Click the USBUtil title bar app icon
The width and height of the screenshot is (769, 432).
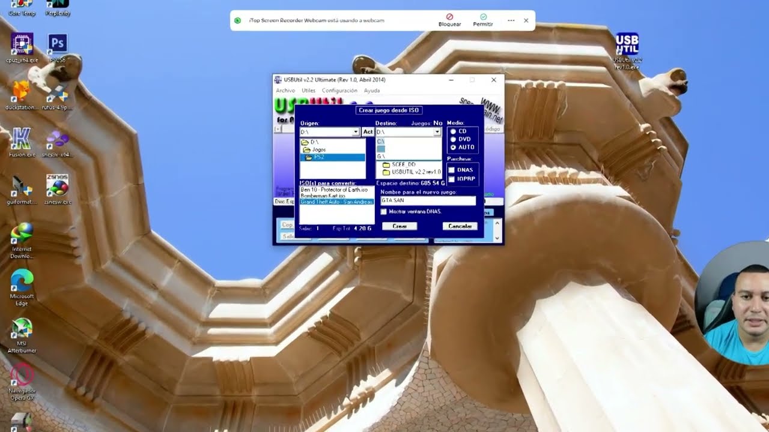(278, 80)
